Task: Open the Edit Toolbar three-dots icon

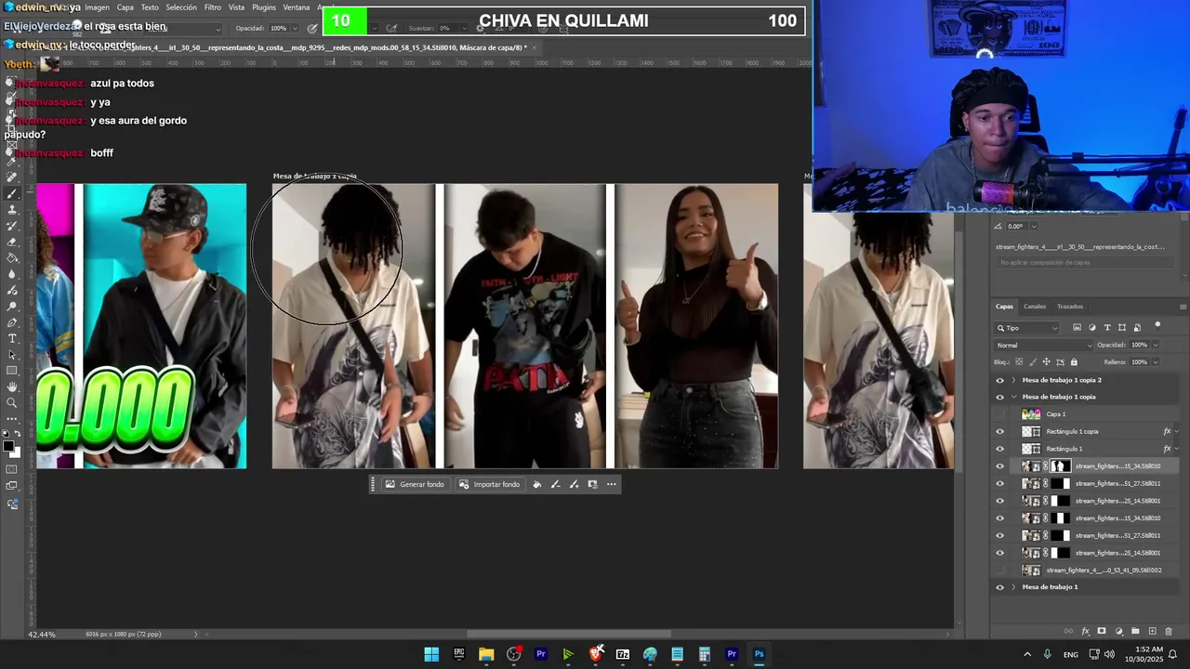Action: pyautogui.click(x=12, y=418)
